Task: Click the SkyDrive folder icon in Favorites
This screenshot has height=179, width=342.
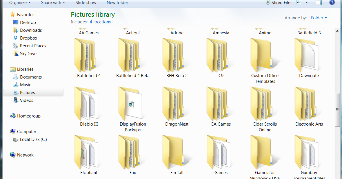Action: click(15, 53)
